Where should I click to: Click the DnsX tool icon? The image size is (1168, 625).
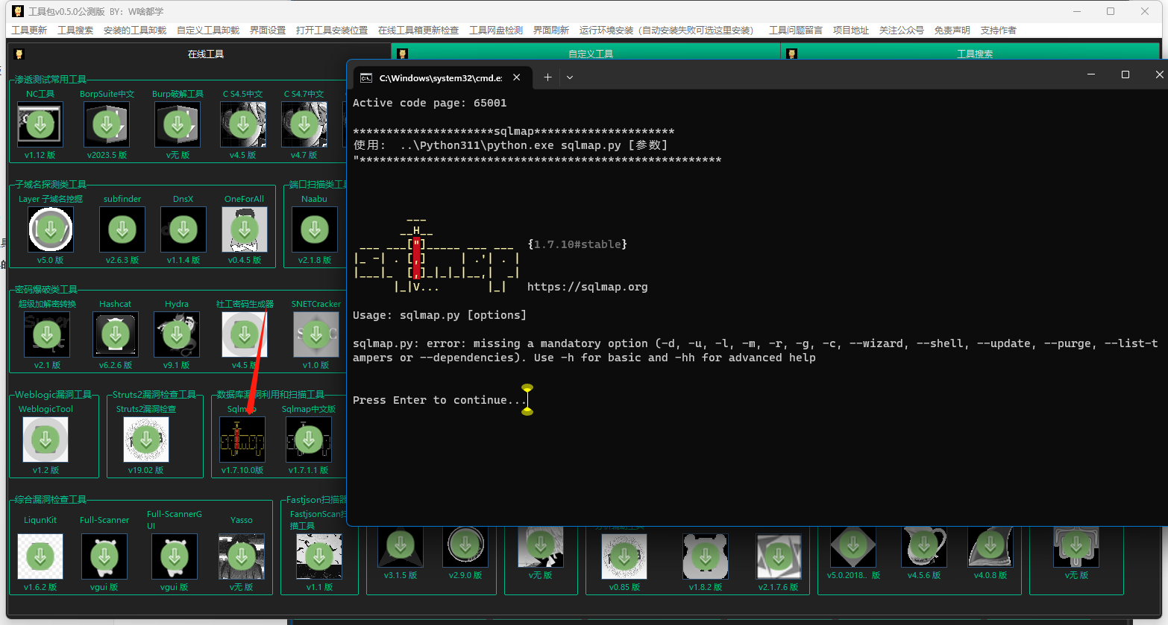183,229
